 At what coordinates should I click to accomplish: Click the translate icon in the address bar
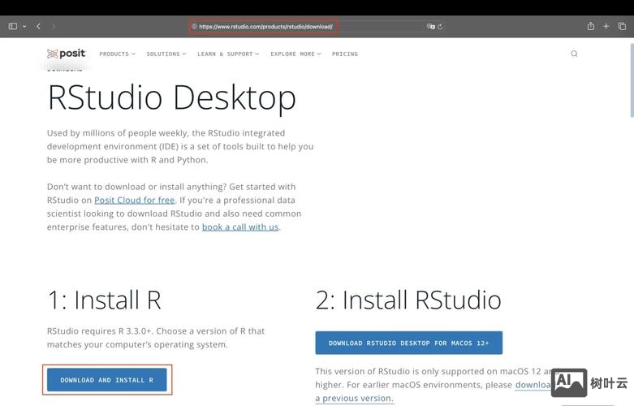click(431, 27)
